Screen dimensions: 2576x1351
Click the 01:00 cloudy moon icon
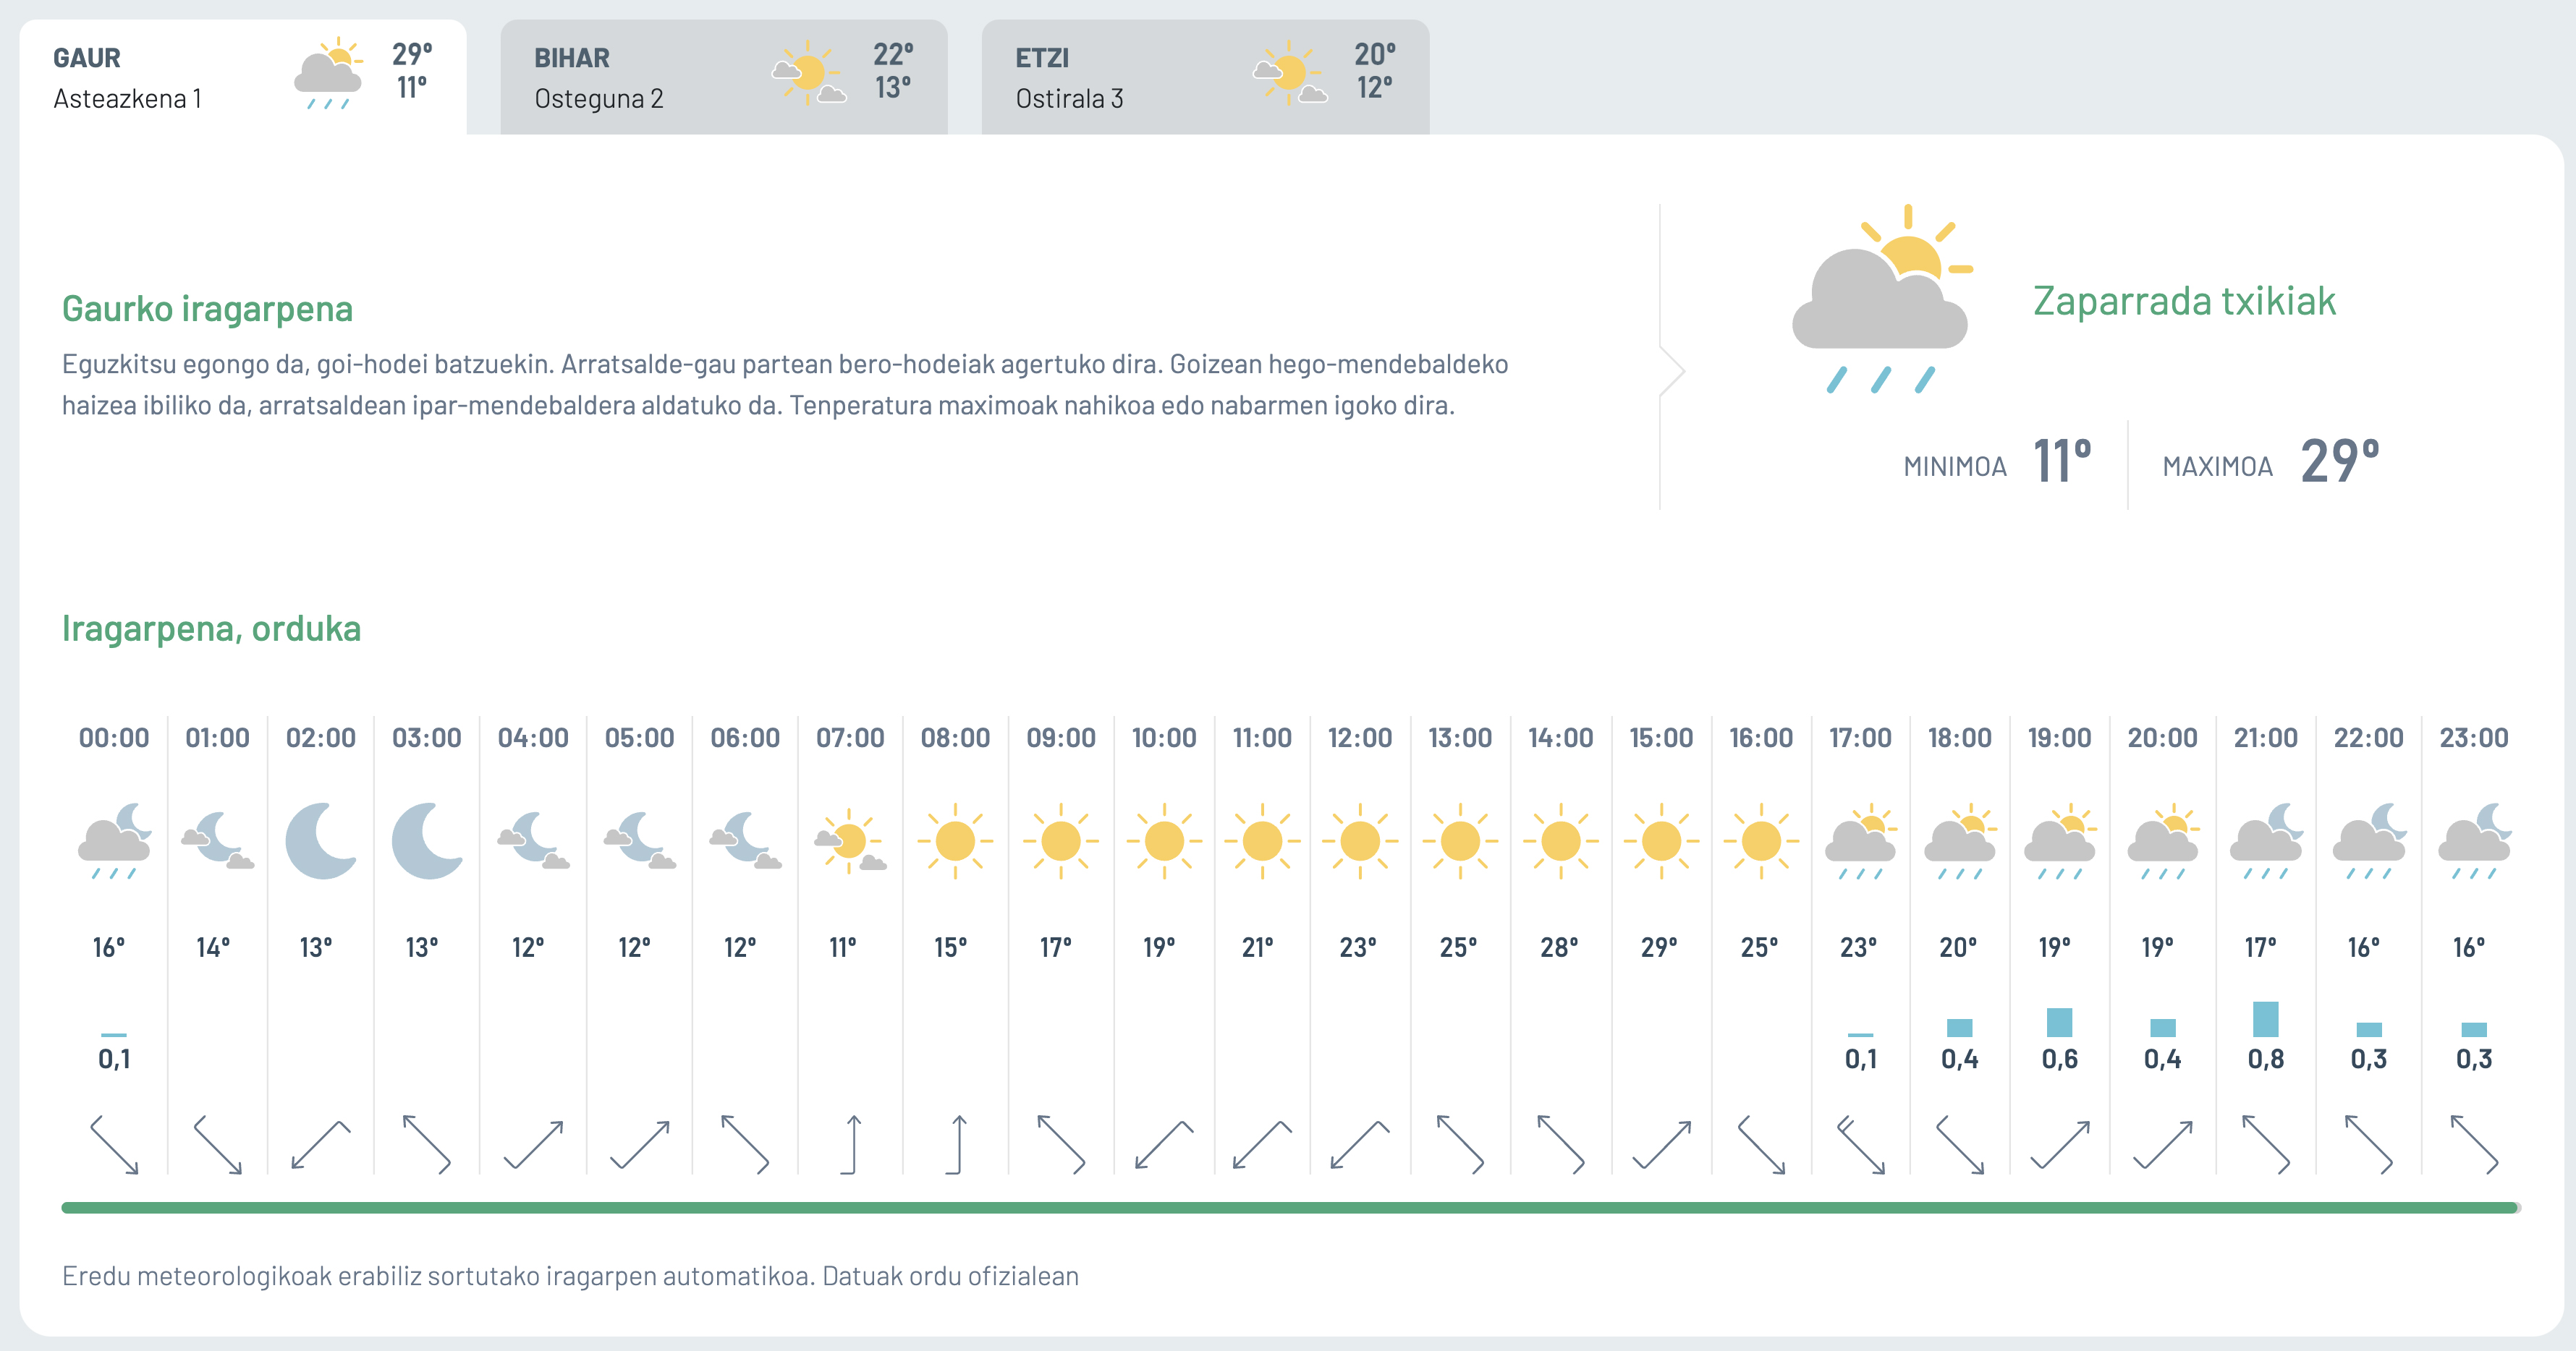pos(218,840)
